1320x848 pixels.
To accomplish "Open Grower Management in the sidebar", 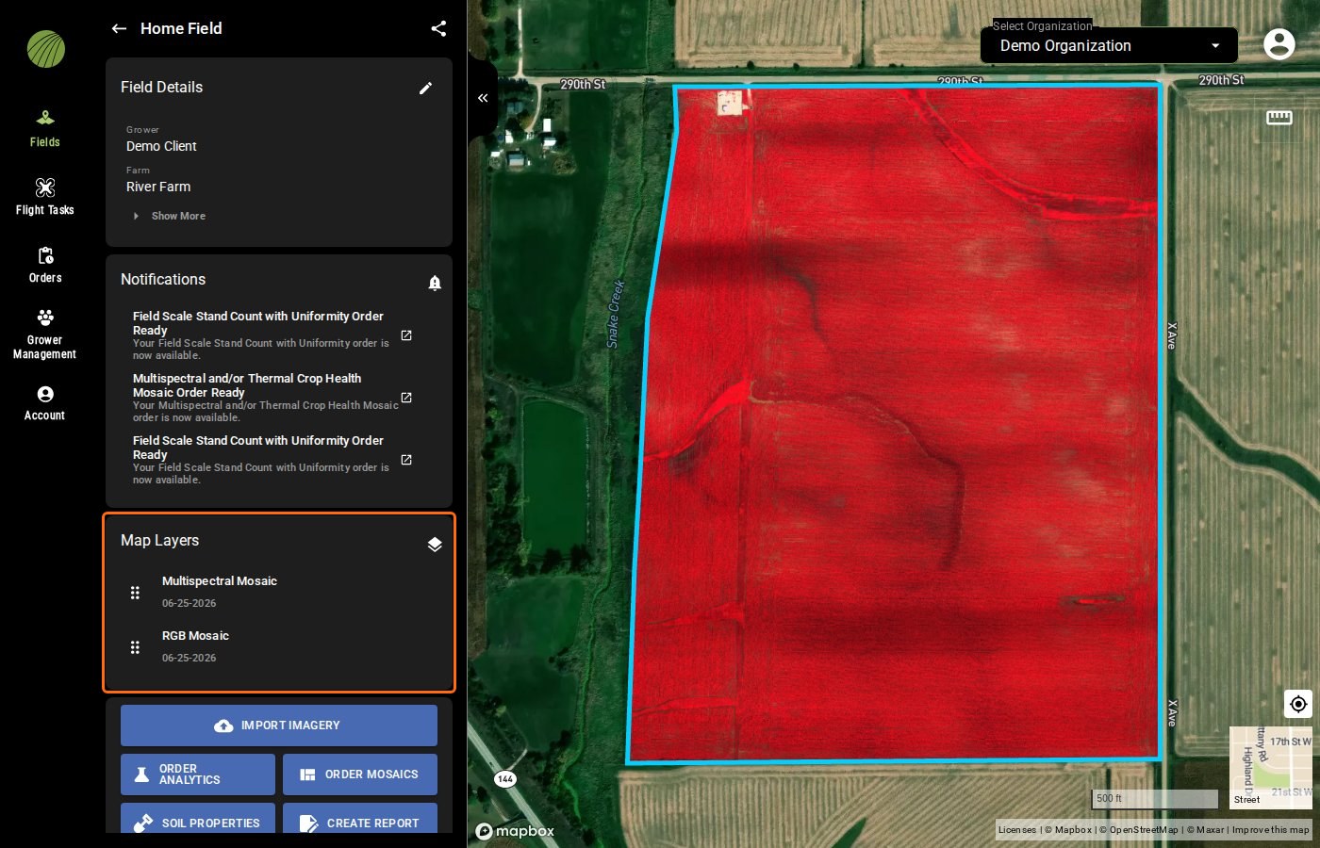I will (45, 334).
